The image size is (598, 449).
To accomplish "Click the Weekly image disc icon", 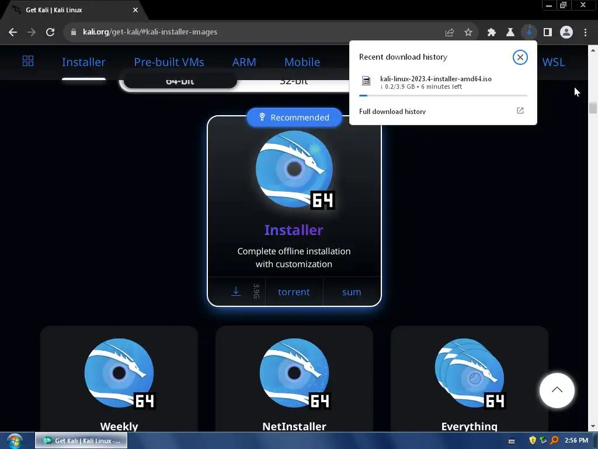I will tap(119, 374).
